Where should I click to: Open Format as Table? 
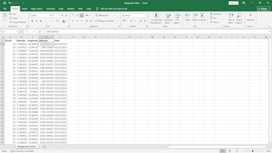pos(168,18)
